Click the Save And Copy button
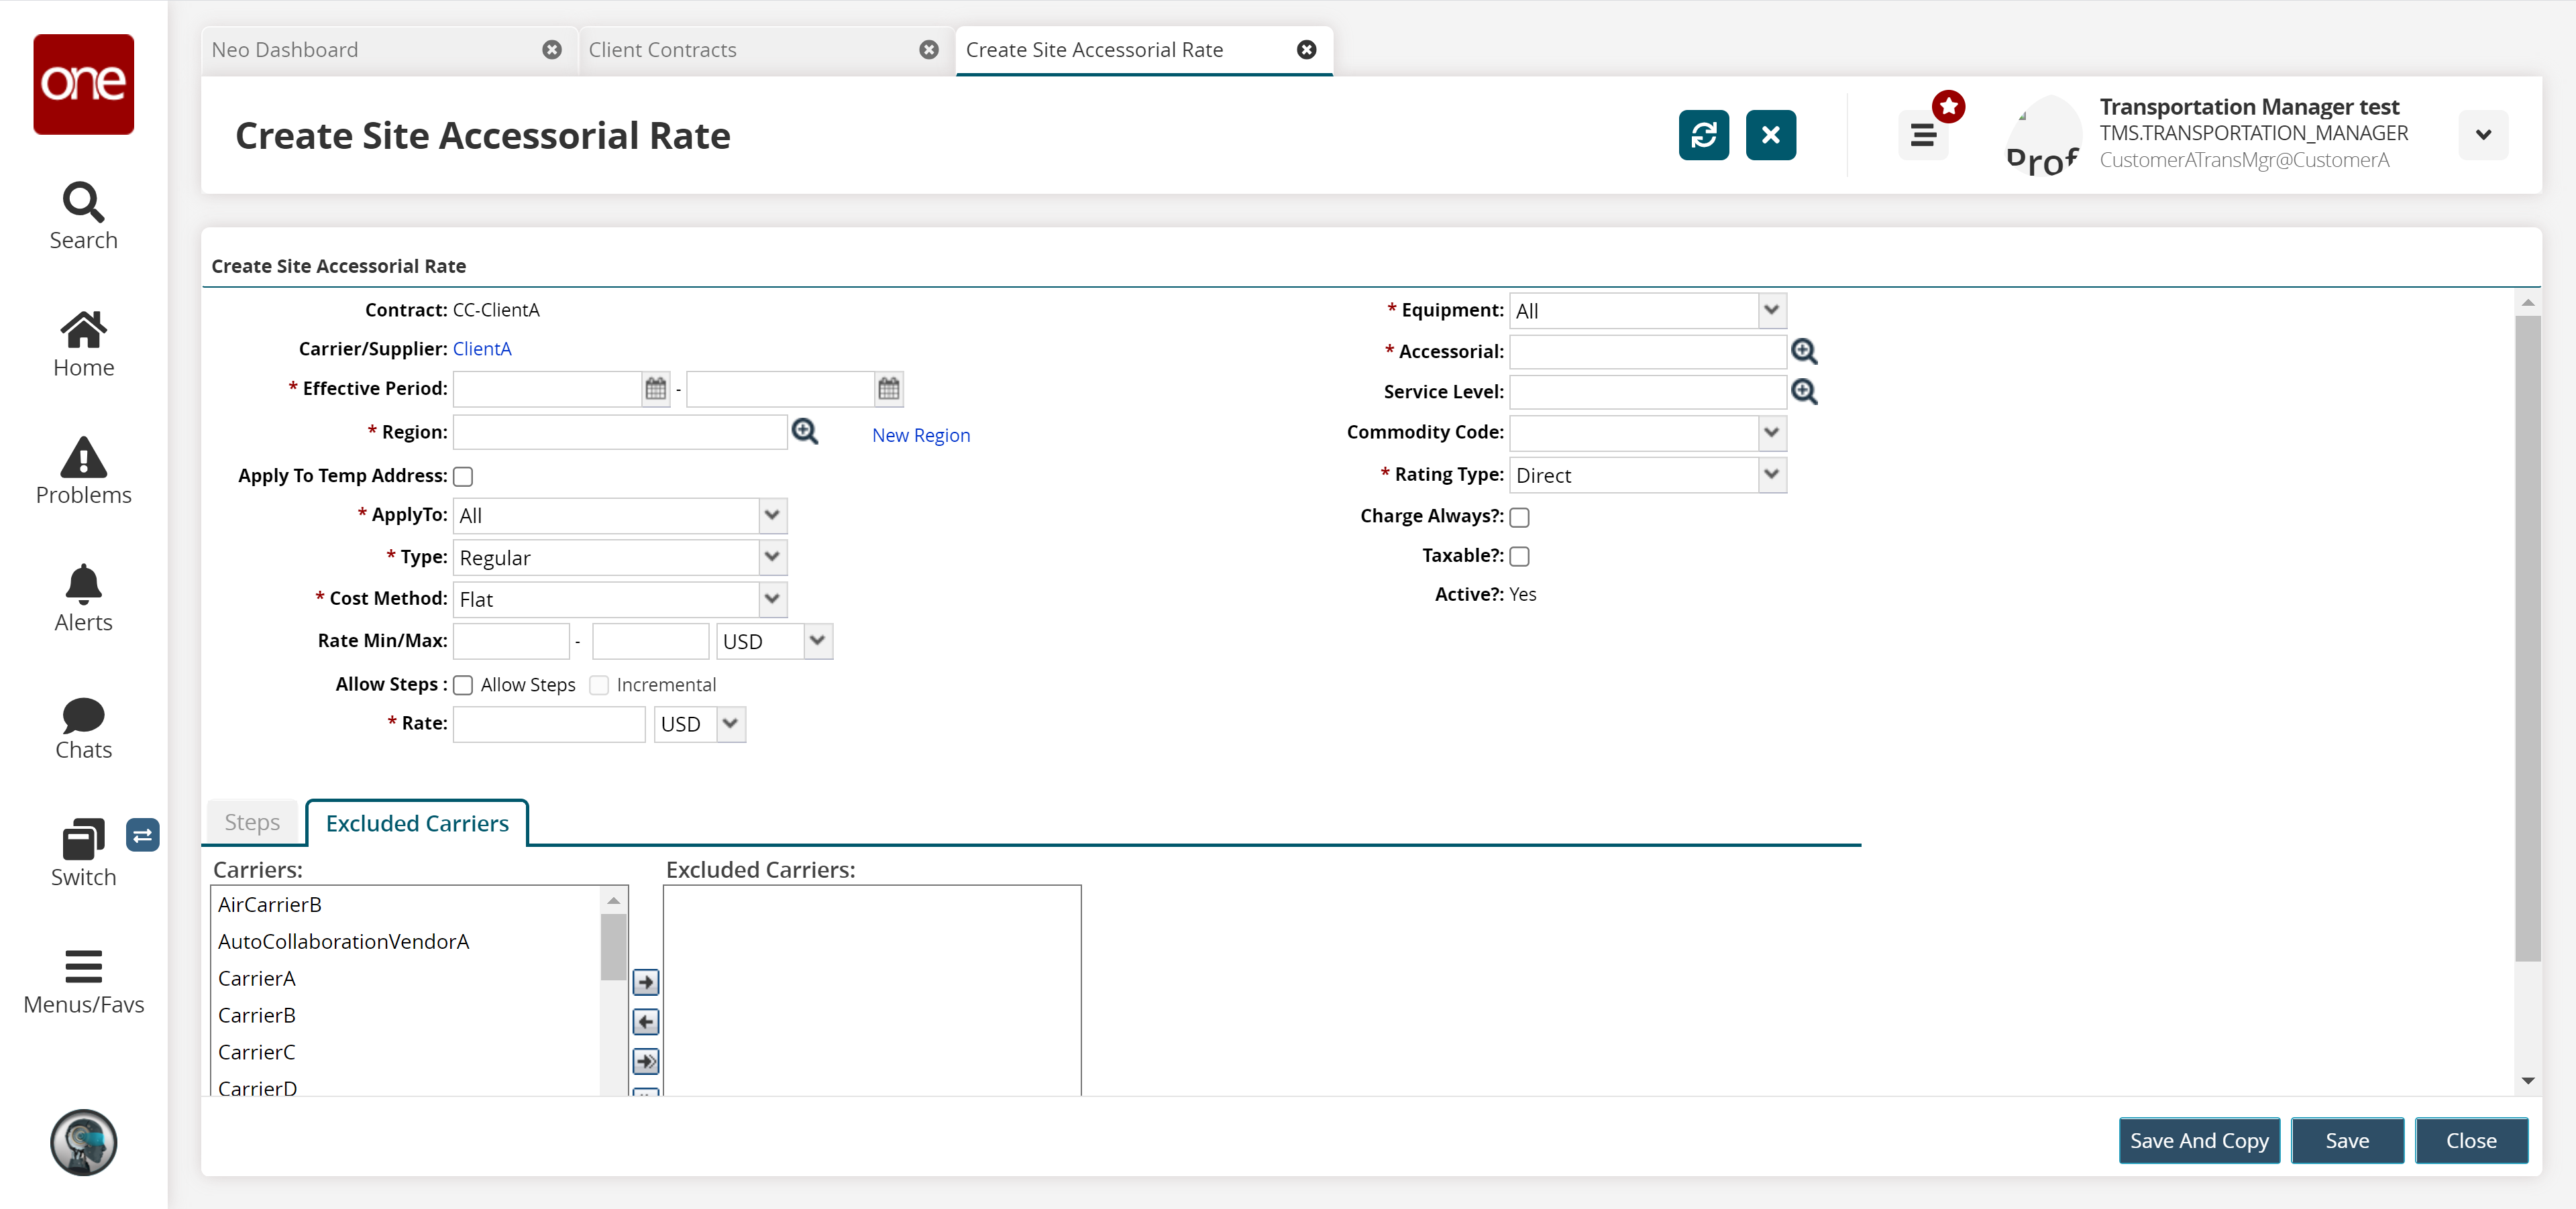This screenshot has height=1209, width=2576. pyautogui.click(x=2198, y=1140)
